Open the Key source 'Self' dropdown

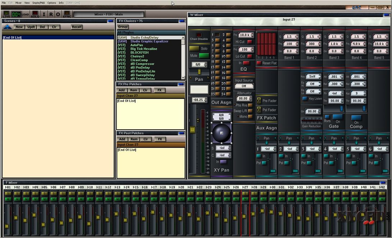313,76
